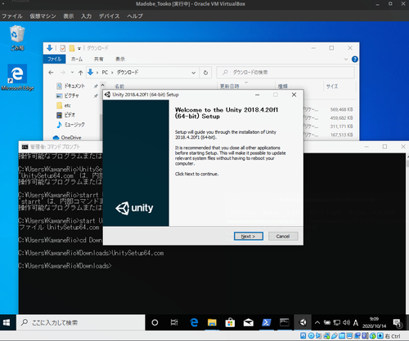The image size is (409, 341).
Task: Click properties checkmark icon in Explorer title bar
Action: (x=63, y=48)
